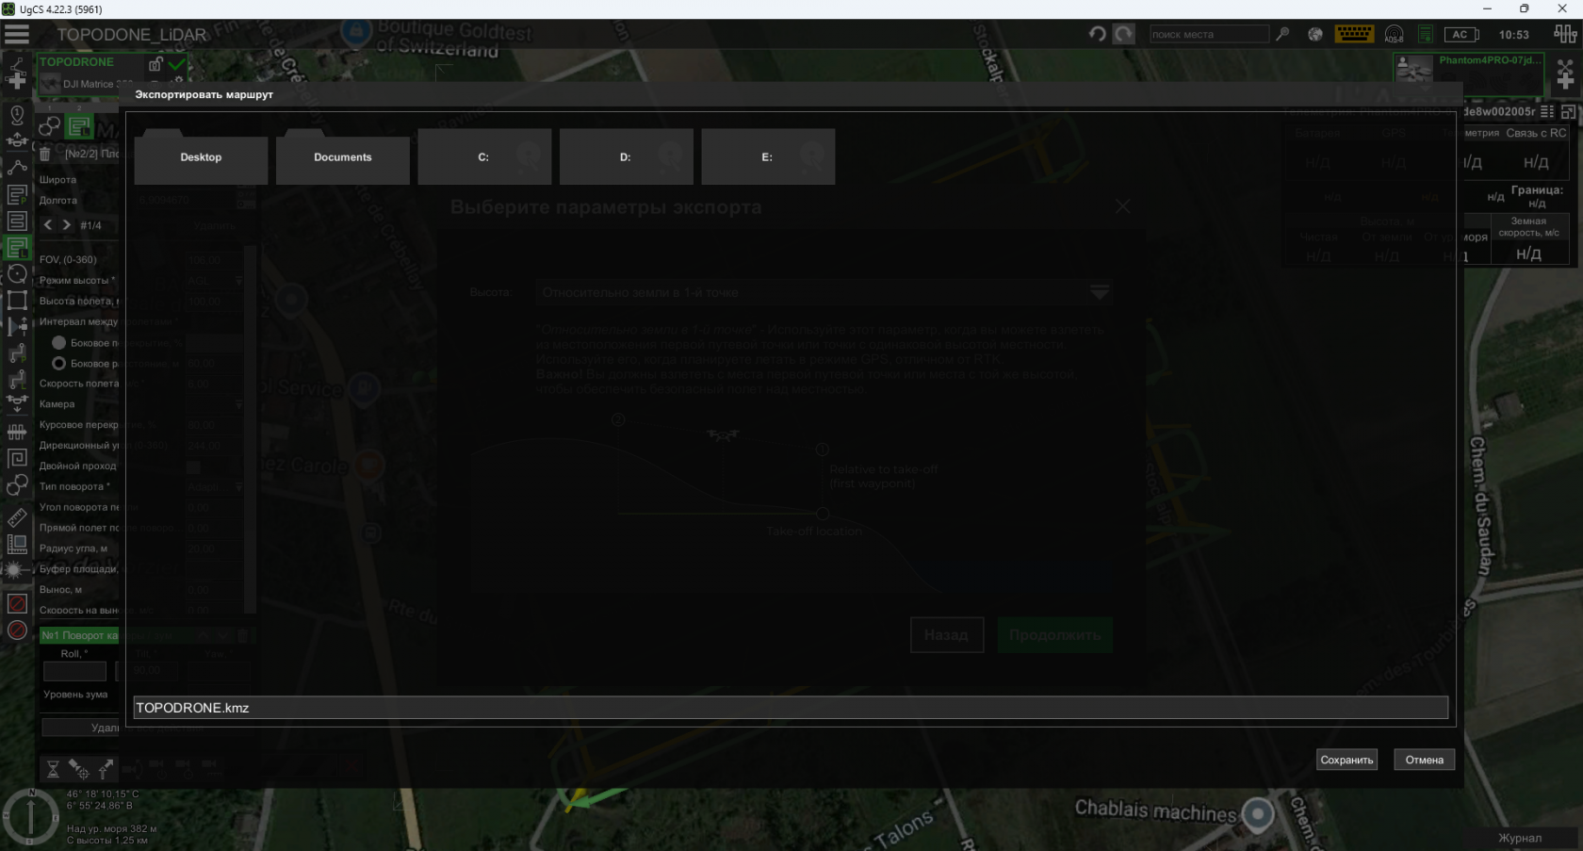This screenshot has width=1583, height=851.
Task: Click the arrow action icon beside target
Action: coord(106,769)
